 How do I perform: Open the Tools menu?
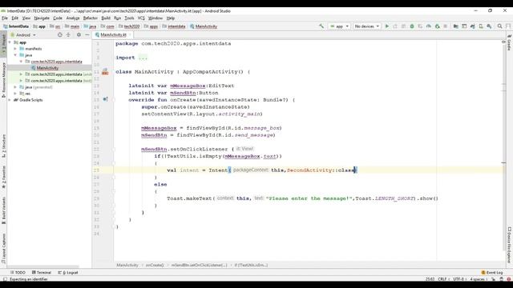tap(129, 18)
